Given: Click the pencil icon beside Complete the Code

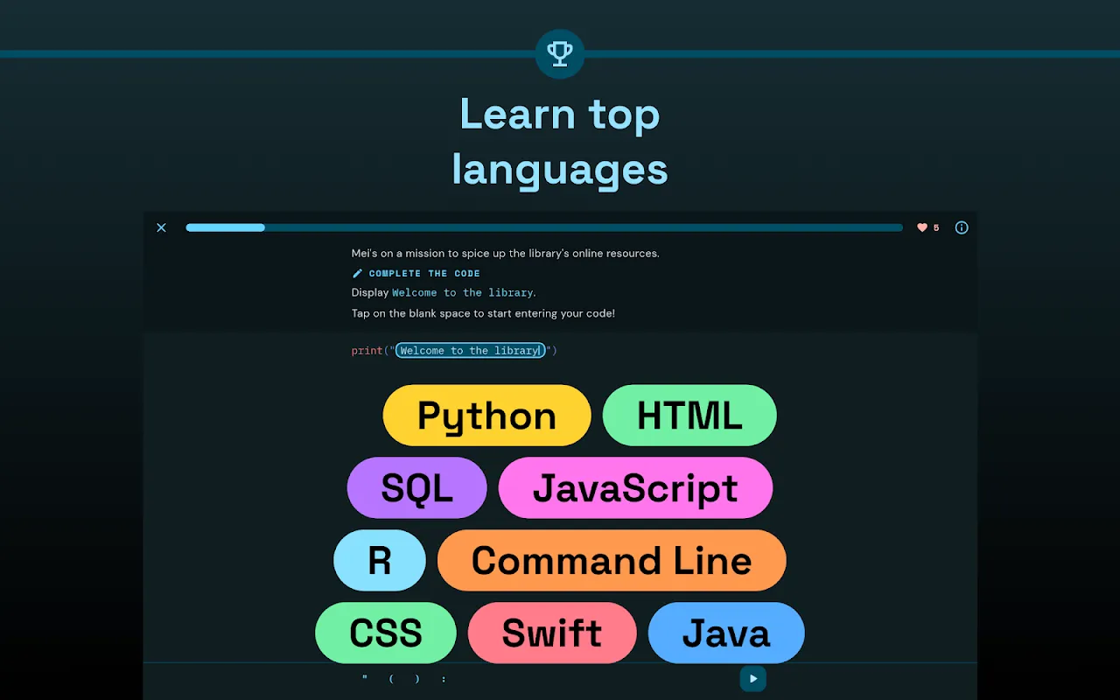Looking at the screenshot, I should (357, 273).
